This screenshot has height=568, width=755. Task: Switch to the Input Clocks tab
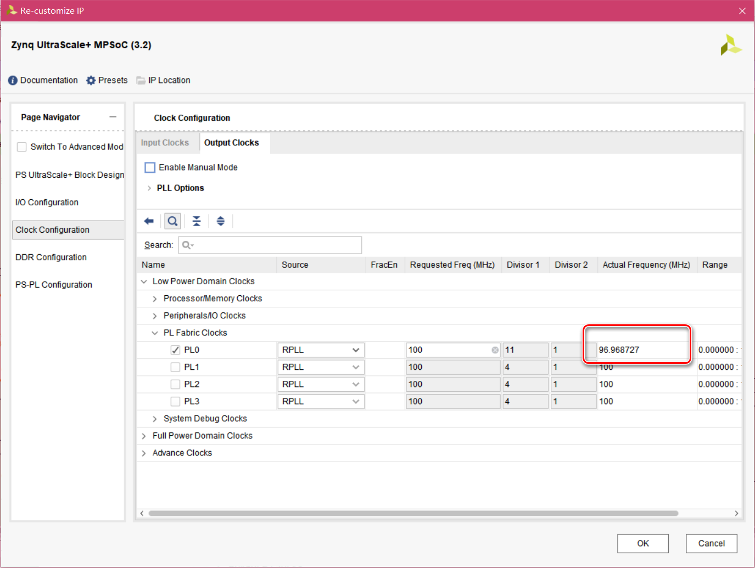pos(165,143)
